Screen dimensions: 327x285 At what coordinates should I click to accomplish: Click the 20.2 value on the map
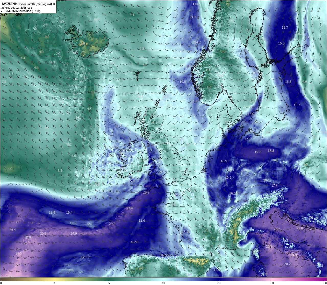click(287, 264)
